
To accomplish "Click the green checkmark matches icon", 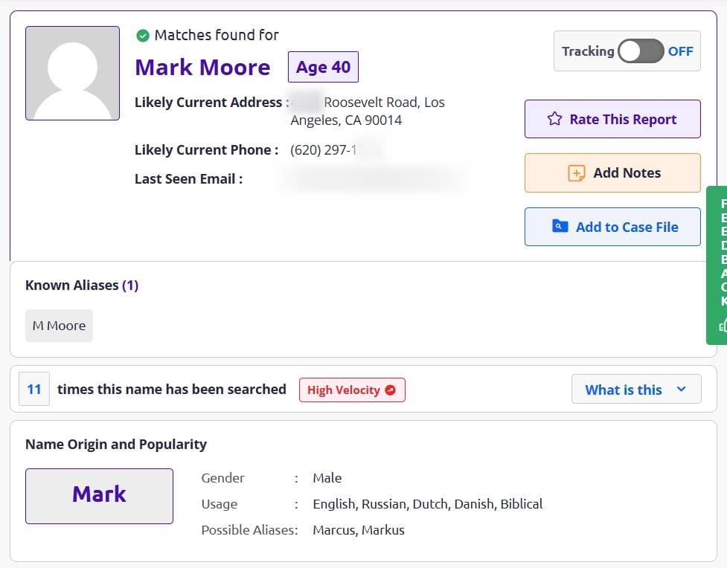I will click(143, 35).
